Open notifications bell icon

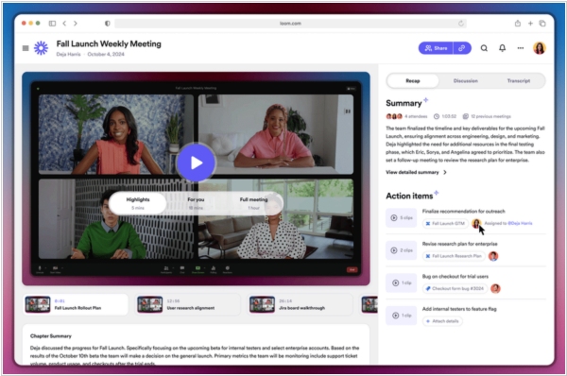[503, 48]
